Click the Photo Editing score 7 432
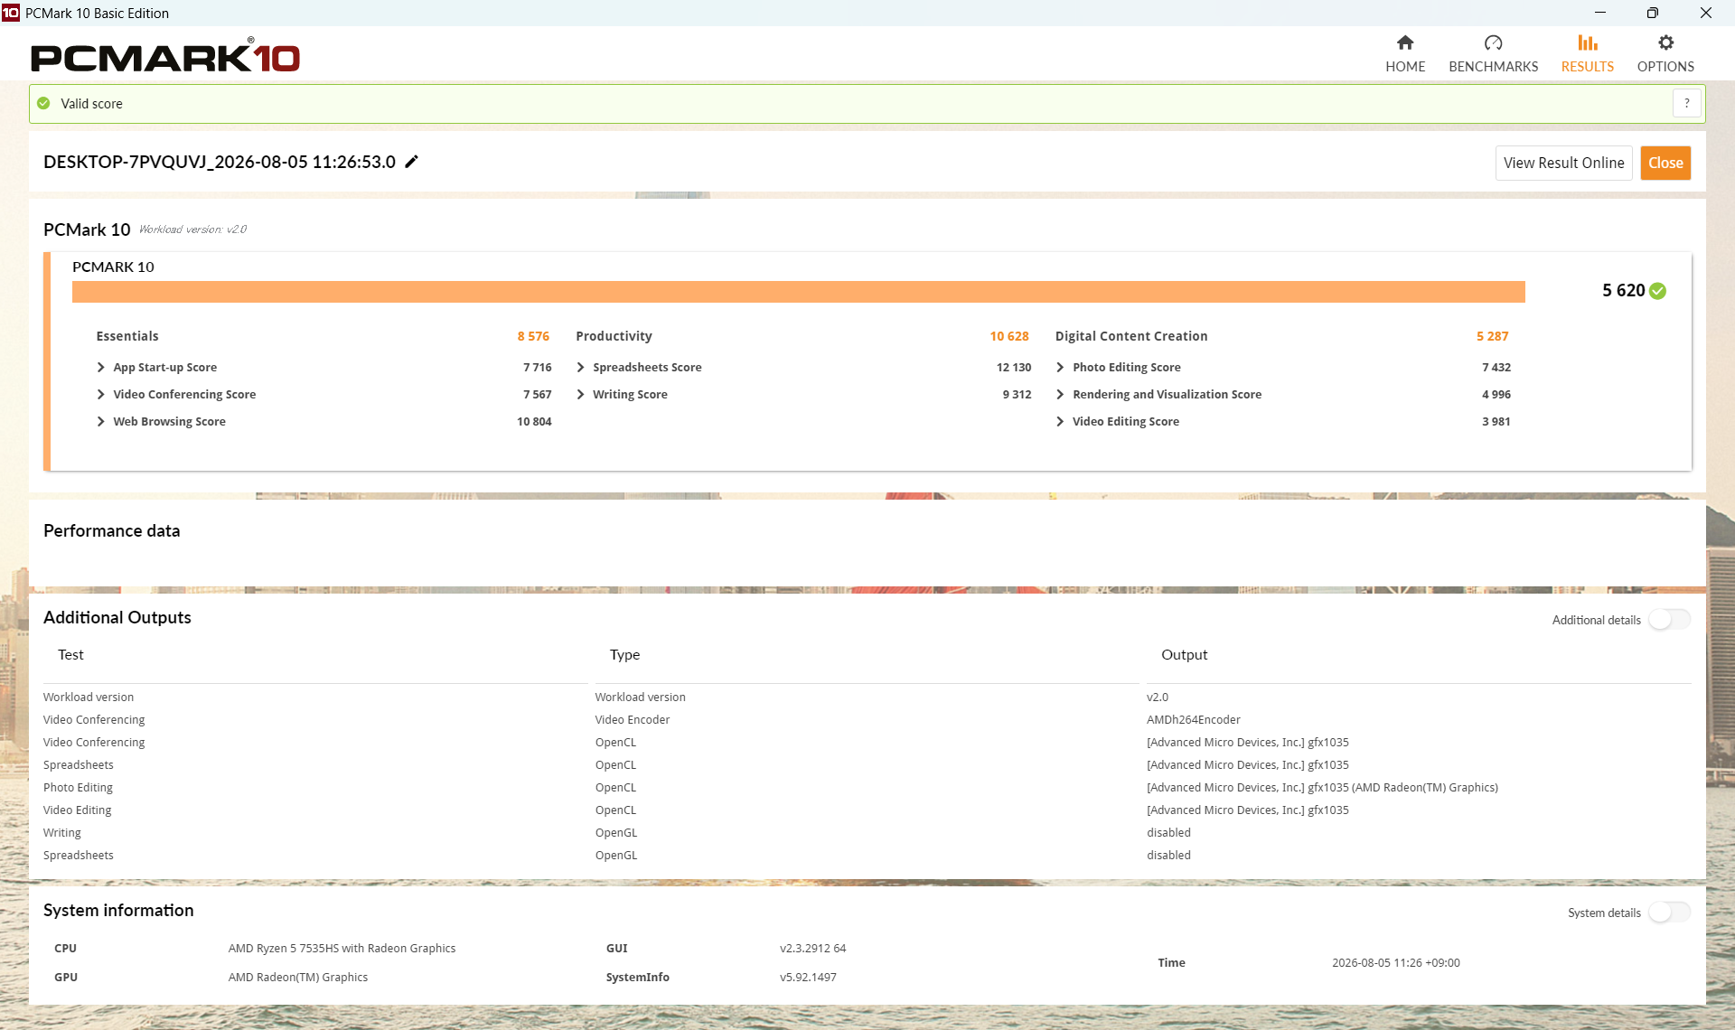Image resolution: width=1735 pixels, height=1030 pixels. pyautogui.click(x=1496, y=368)
